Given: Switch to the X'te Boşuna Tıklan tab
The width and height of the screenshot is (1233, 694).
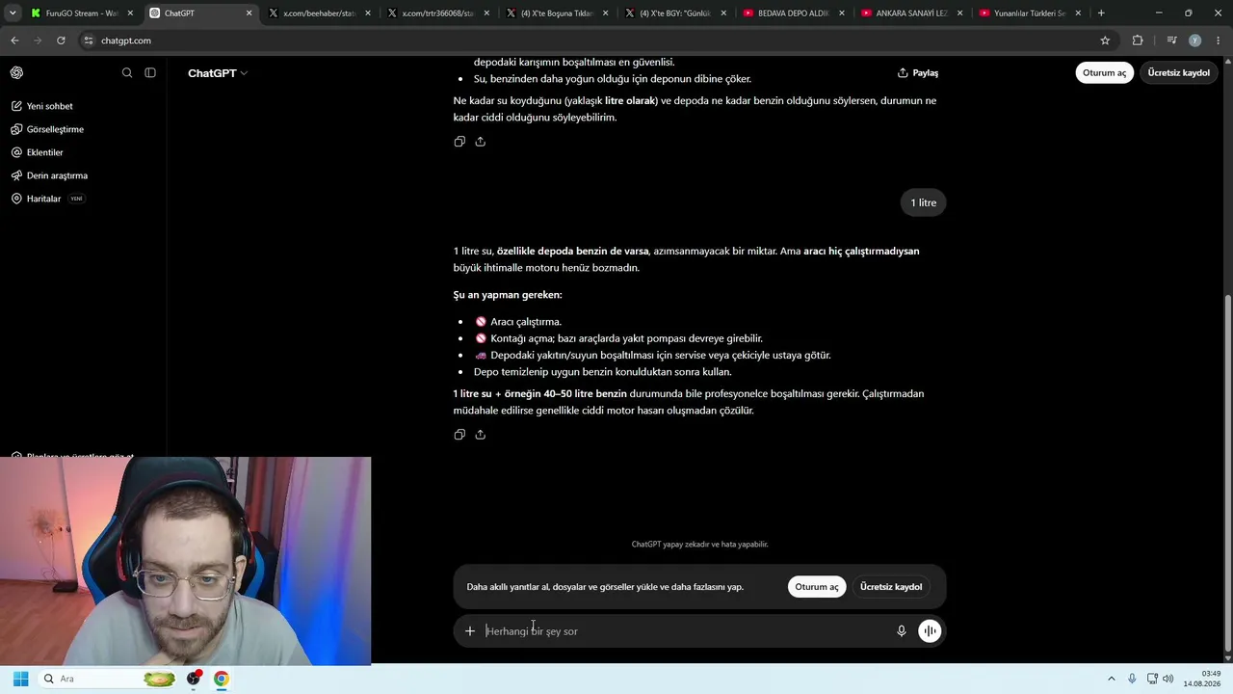Looking at the screenshot, I should [x=556, y=13].
